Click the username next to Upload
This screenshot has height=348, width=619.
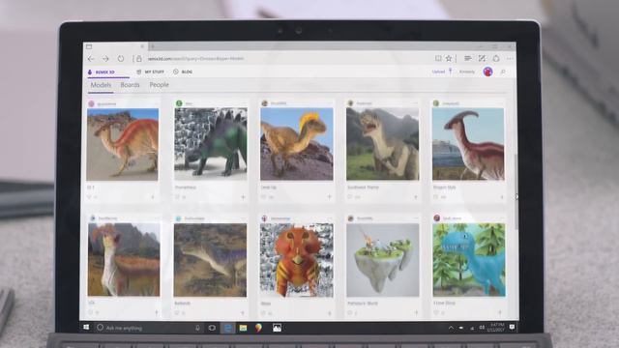click(x=466, y=72)
